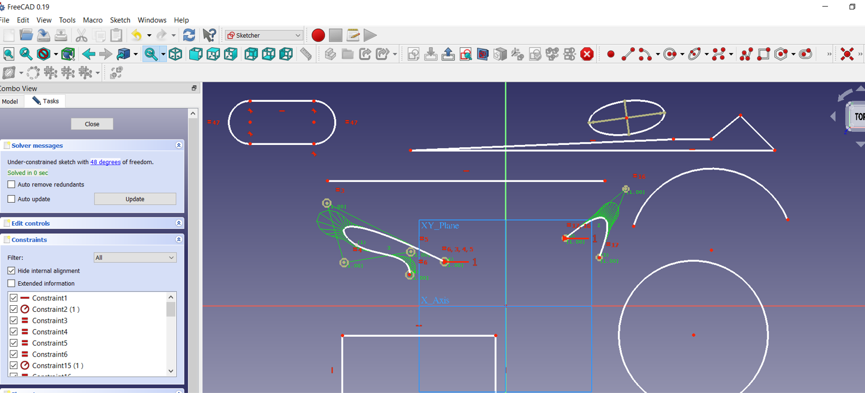
Task: Click constraint list scrollbar down arrow
Action: click(x=171, y=371)
